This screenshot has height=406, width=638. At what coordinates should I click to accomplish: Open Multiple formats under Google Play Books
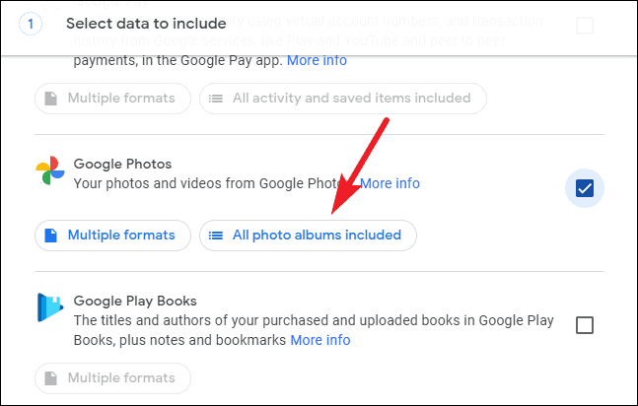[112, 378]
